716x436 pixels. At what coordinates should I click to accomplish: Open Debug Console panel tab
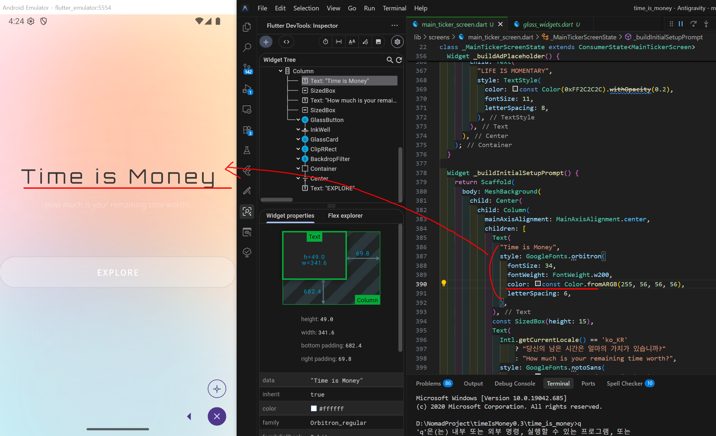point(515,383)
